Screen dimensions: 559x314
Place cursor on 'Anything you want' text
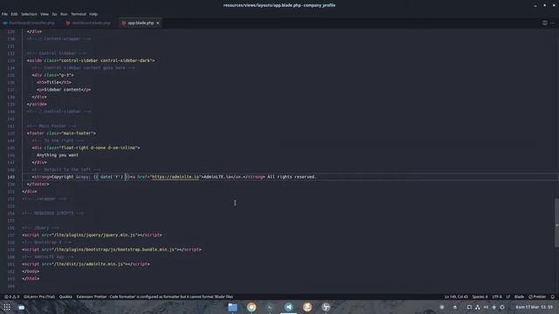tap(58, 155)
